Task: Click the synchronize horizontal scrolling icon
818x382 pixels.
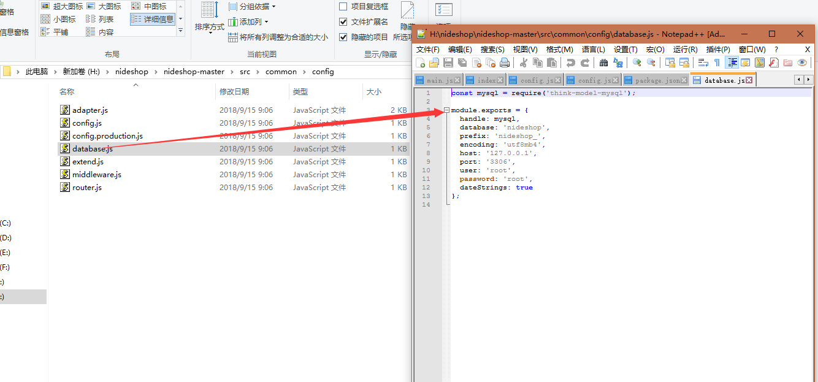Action: tap(684, 63)
